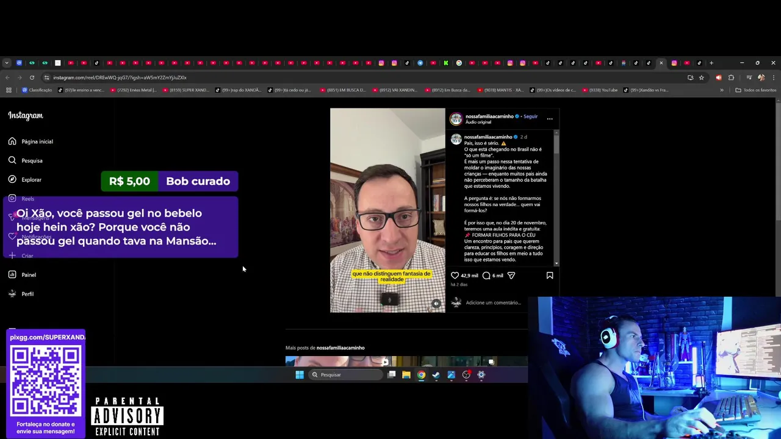Open the Chrome three-dot main menu
781x439 pixels.
[773, 77]
